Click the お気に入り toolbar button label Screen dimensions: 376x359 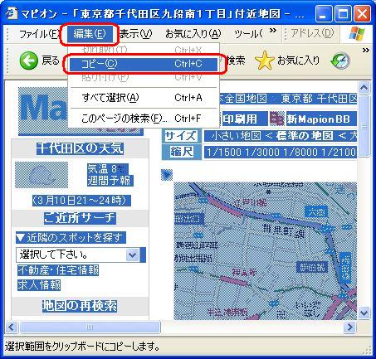(298, 60)
